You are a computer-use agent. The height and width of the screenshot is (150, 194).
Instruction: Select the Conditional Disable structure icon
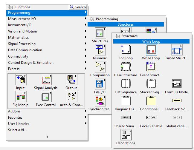(151, 100)
